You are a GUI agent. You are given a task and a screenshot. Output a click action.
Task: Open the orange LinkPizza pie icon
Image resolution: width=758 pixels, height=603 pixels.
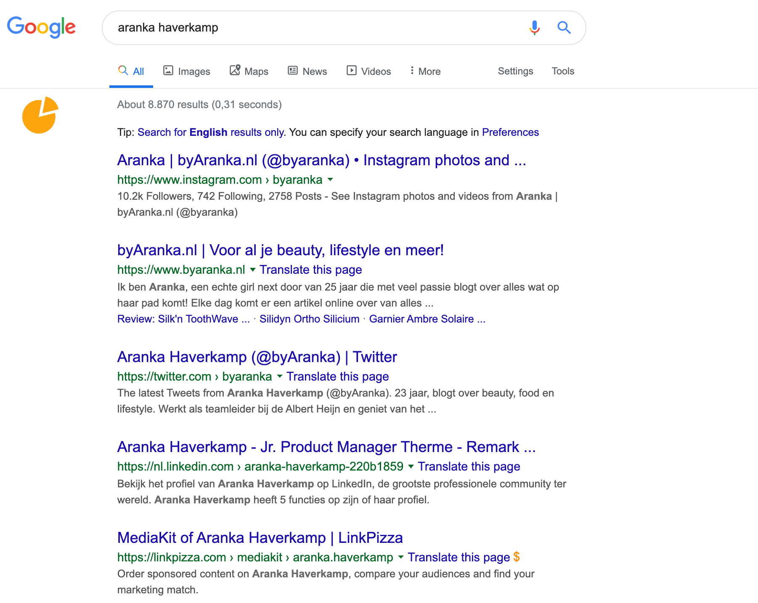40,115
